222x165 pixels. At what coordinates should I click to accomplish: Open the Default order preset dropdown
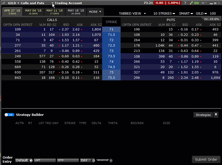[24, 160]
